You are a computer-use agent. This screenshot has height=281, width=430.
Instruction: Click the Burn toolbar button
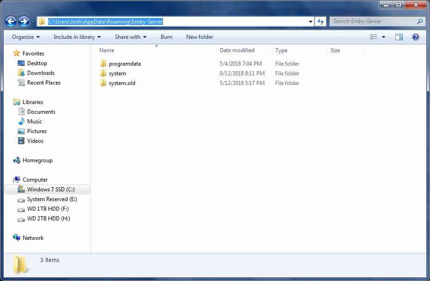click(x=166, y=37)
